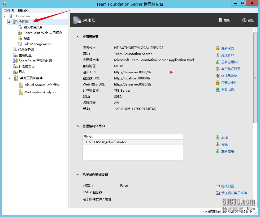Click the lock icon beside 更新密码
This screenshot has width=260, height=217.
click(218, 48)
